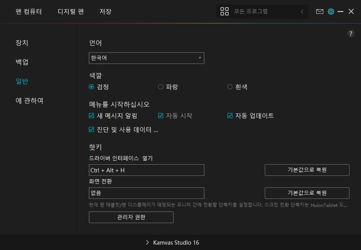Select the 파랑 color radio button
Image resolution: width=361 pixels, height=250 pixels.
[x=161, y=87]
